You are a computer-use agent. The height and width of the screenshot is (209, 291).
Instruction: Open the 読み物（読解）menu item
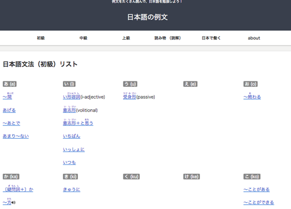[x=167, y=38]
